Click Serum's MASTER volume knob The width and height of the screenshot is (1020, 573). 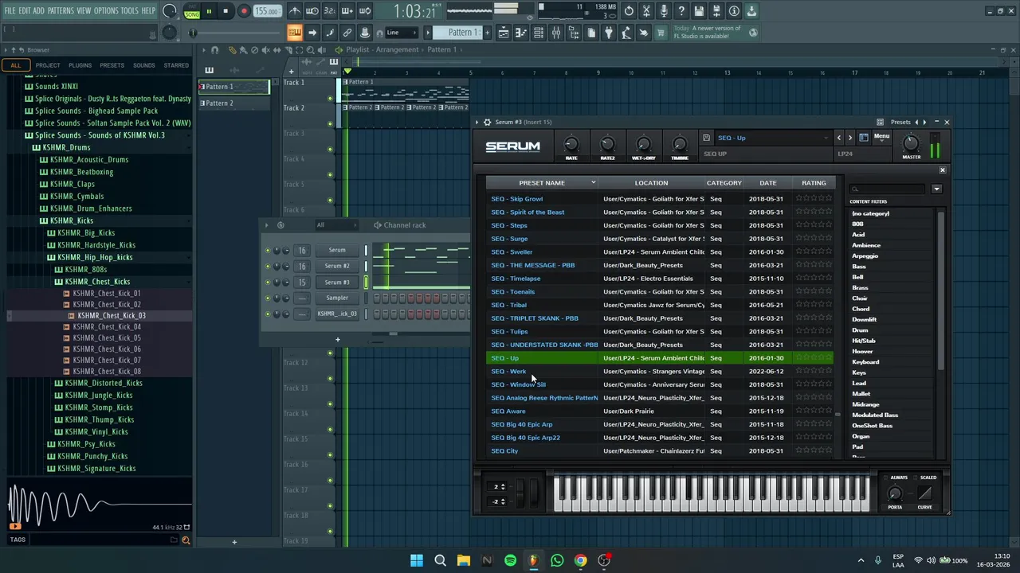click(911, 144)
